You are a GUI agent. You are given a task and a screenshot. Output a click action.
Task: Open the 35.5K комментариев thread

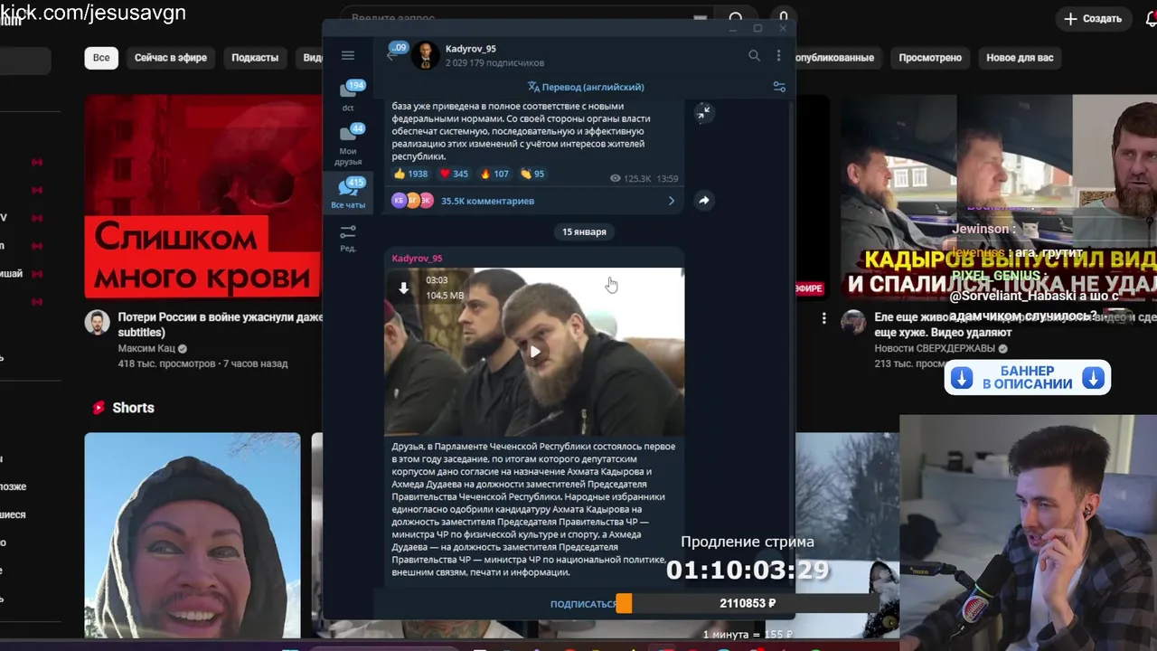pos(487,201)
